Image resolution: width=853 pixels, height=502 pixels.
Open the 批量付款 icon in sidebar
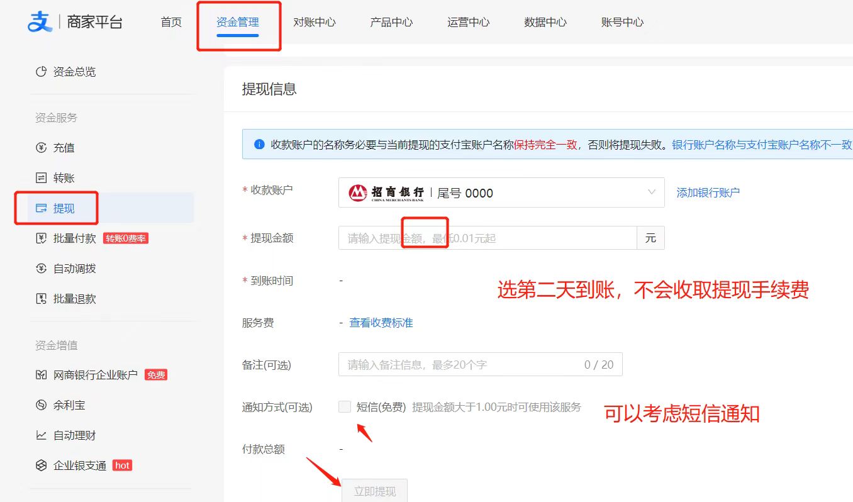[42, 238]
